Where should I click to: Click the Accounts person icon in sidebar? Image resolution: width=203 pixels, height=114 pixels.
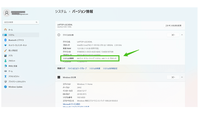[5, 61]
